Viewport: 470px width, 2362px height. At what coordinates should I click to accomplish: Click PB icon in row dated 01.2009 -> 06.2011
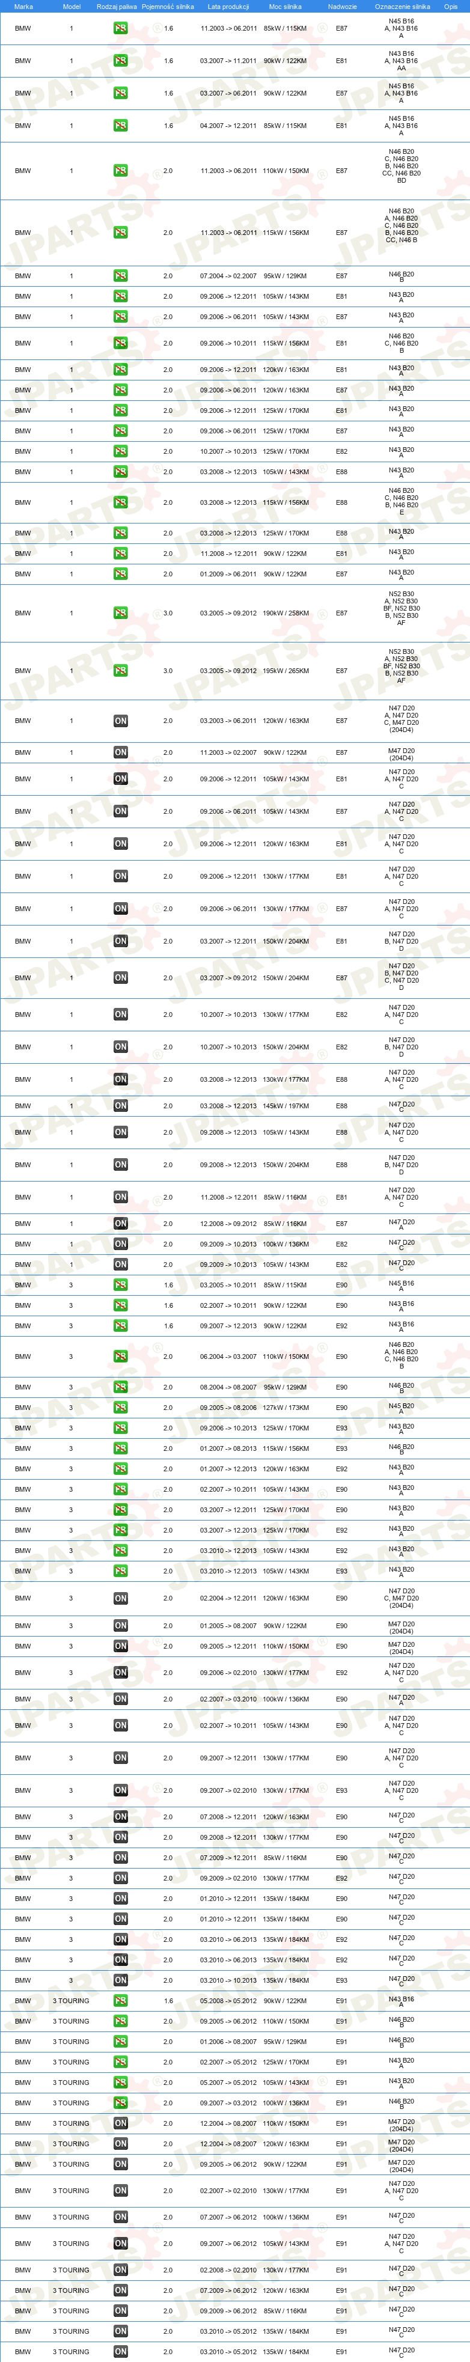point(120,574)
